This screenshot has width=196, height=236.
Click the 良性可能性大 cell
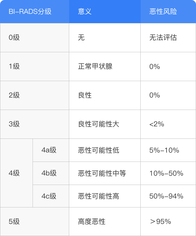tap(99, 124)
